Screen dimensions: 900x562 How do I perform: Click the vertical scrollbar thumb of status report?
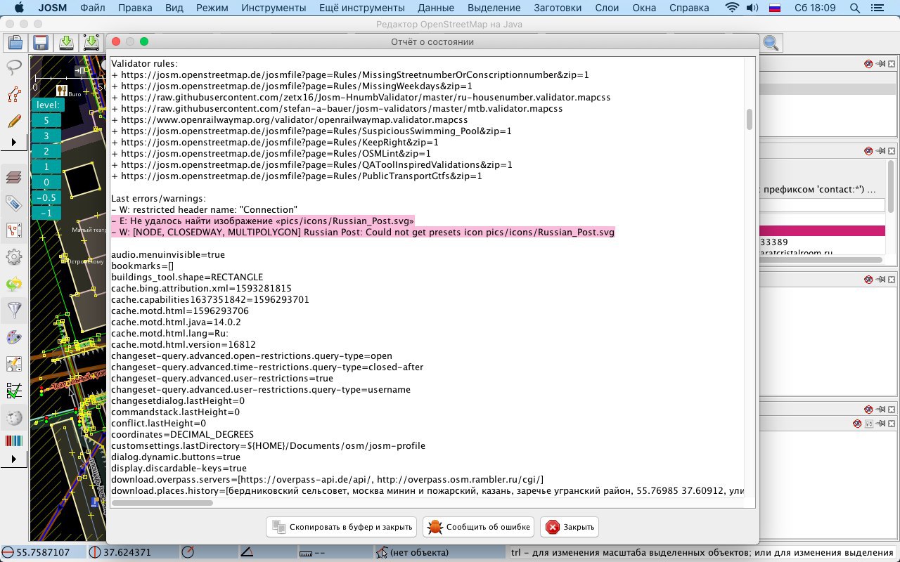(750, 119)
